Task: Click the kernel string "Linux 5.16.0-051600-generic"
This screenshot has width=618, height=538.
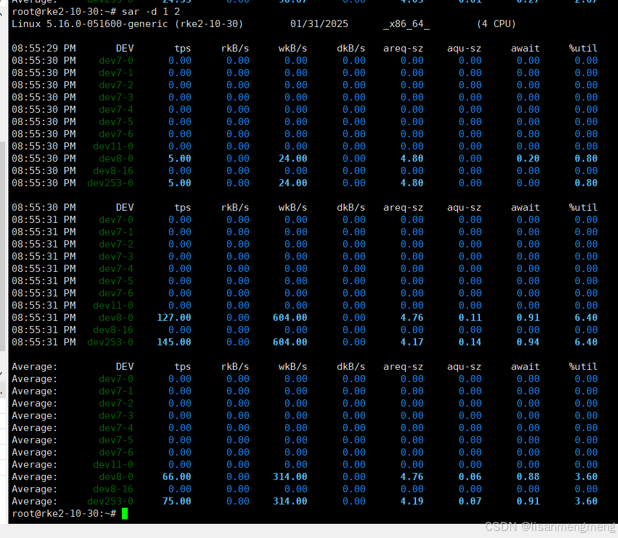Action: pos(90,24)
